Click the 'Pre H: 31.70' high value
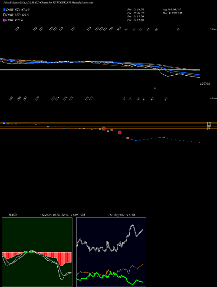This screenshot has height=287, width=217. tap(136, 13)
